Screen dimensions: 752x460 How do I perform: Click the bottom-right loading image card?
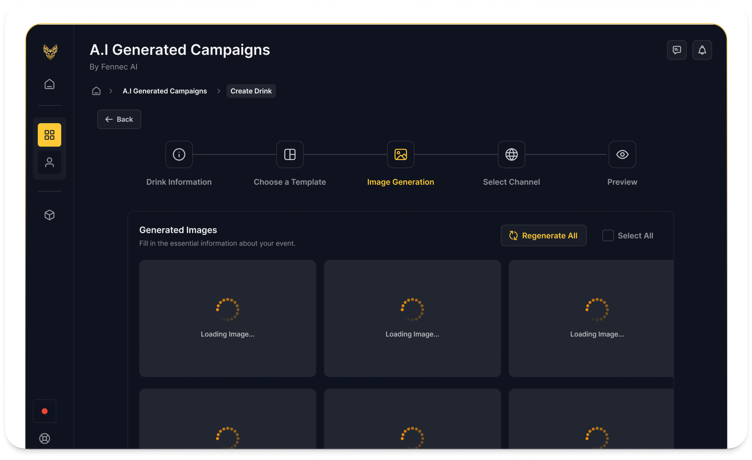tap(591, 419)
